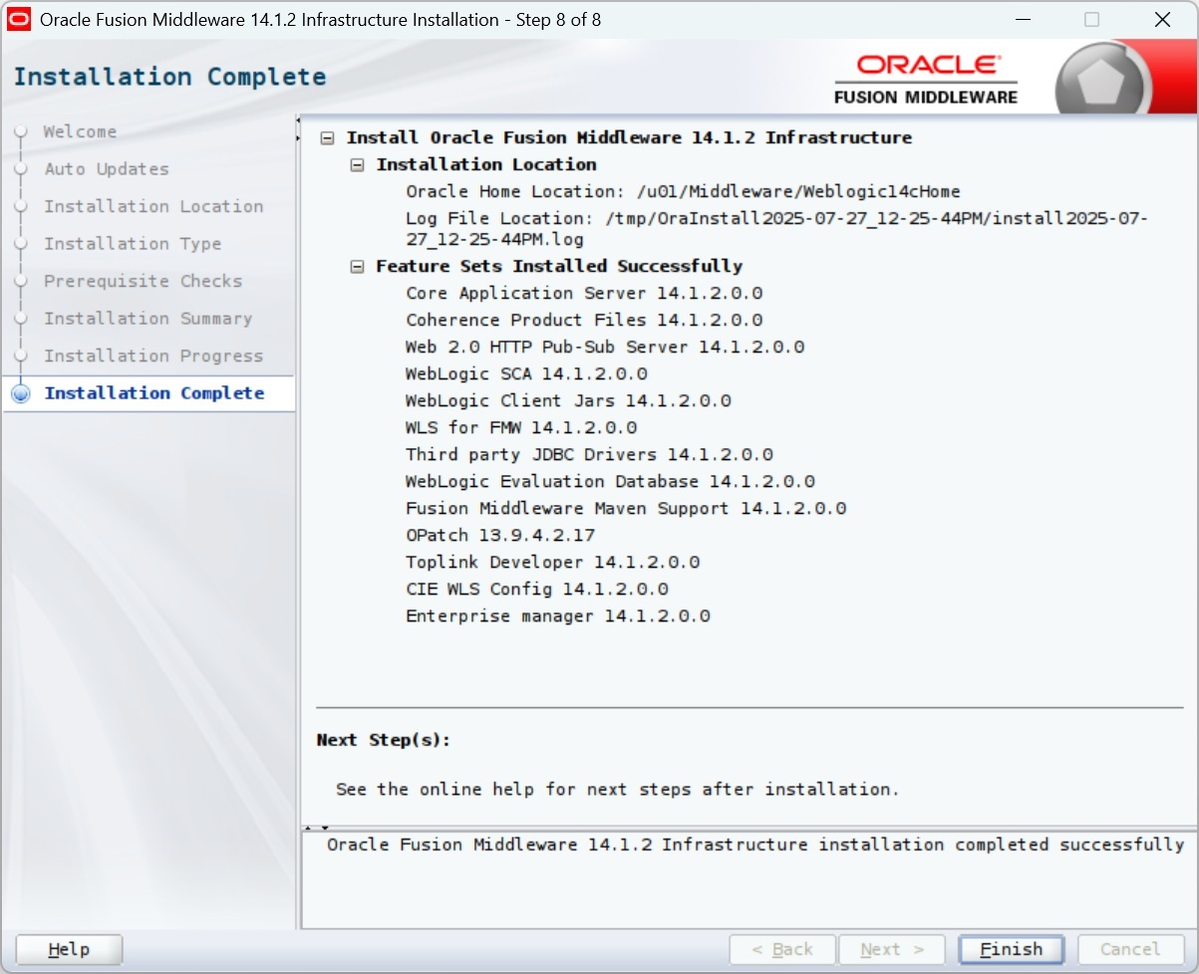Click Toplink Developer 14.1.2.0.0 row
The height and width of the screenshot is (974, 1199).
(x=552, y=562)
